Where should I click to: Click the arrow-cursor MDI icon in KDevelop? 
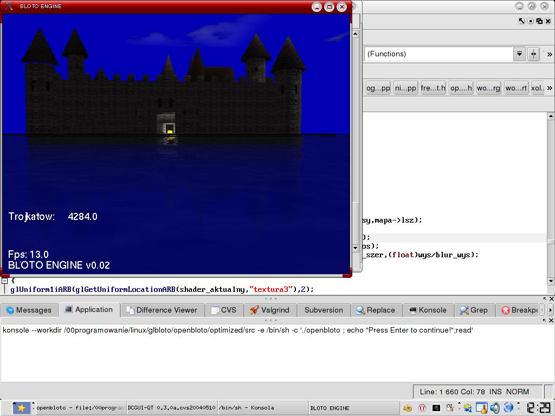(x=521, y=21)
